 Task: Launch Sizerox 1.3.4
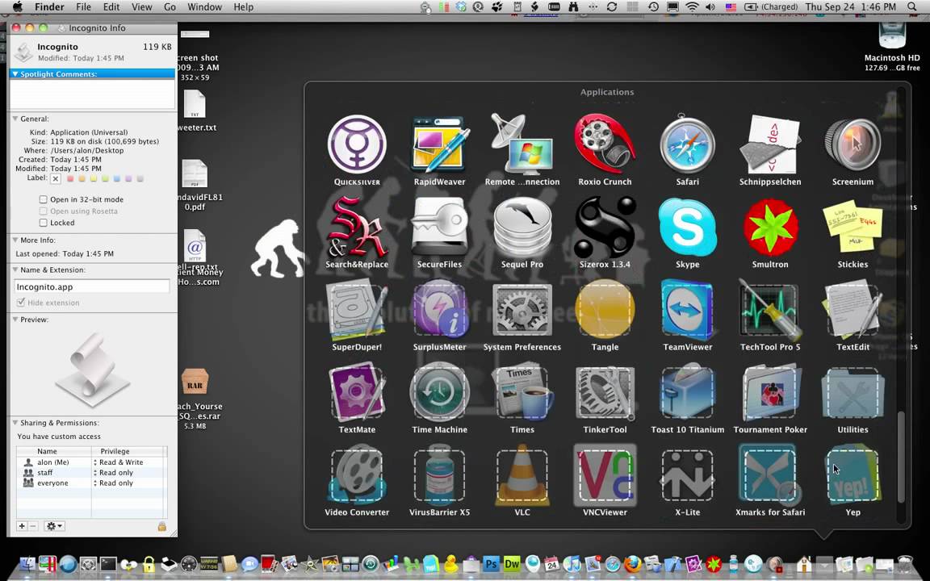[x=605, y=227]
